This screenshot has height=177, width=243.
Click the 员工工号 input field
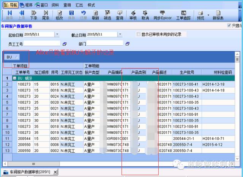tap(42, 43)
